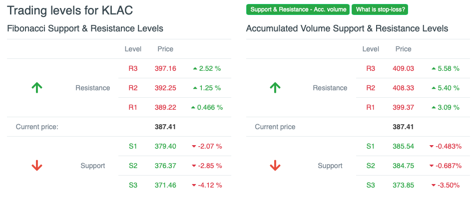The height and width of the screenshot is (203, 475).
Task: Click the Resistance label in the Fibonacci table
Action: coord(93,88)
